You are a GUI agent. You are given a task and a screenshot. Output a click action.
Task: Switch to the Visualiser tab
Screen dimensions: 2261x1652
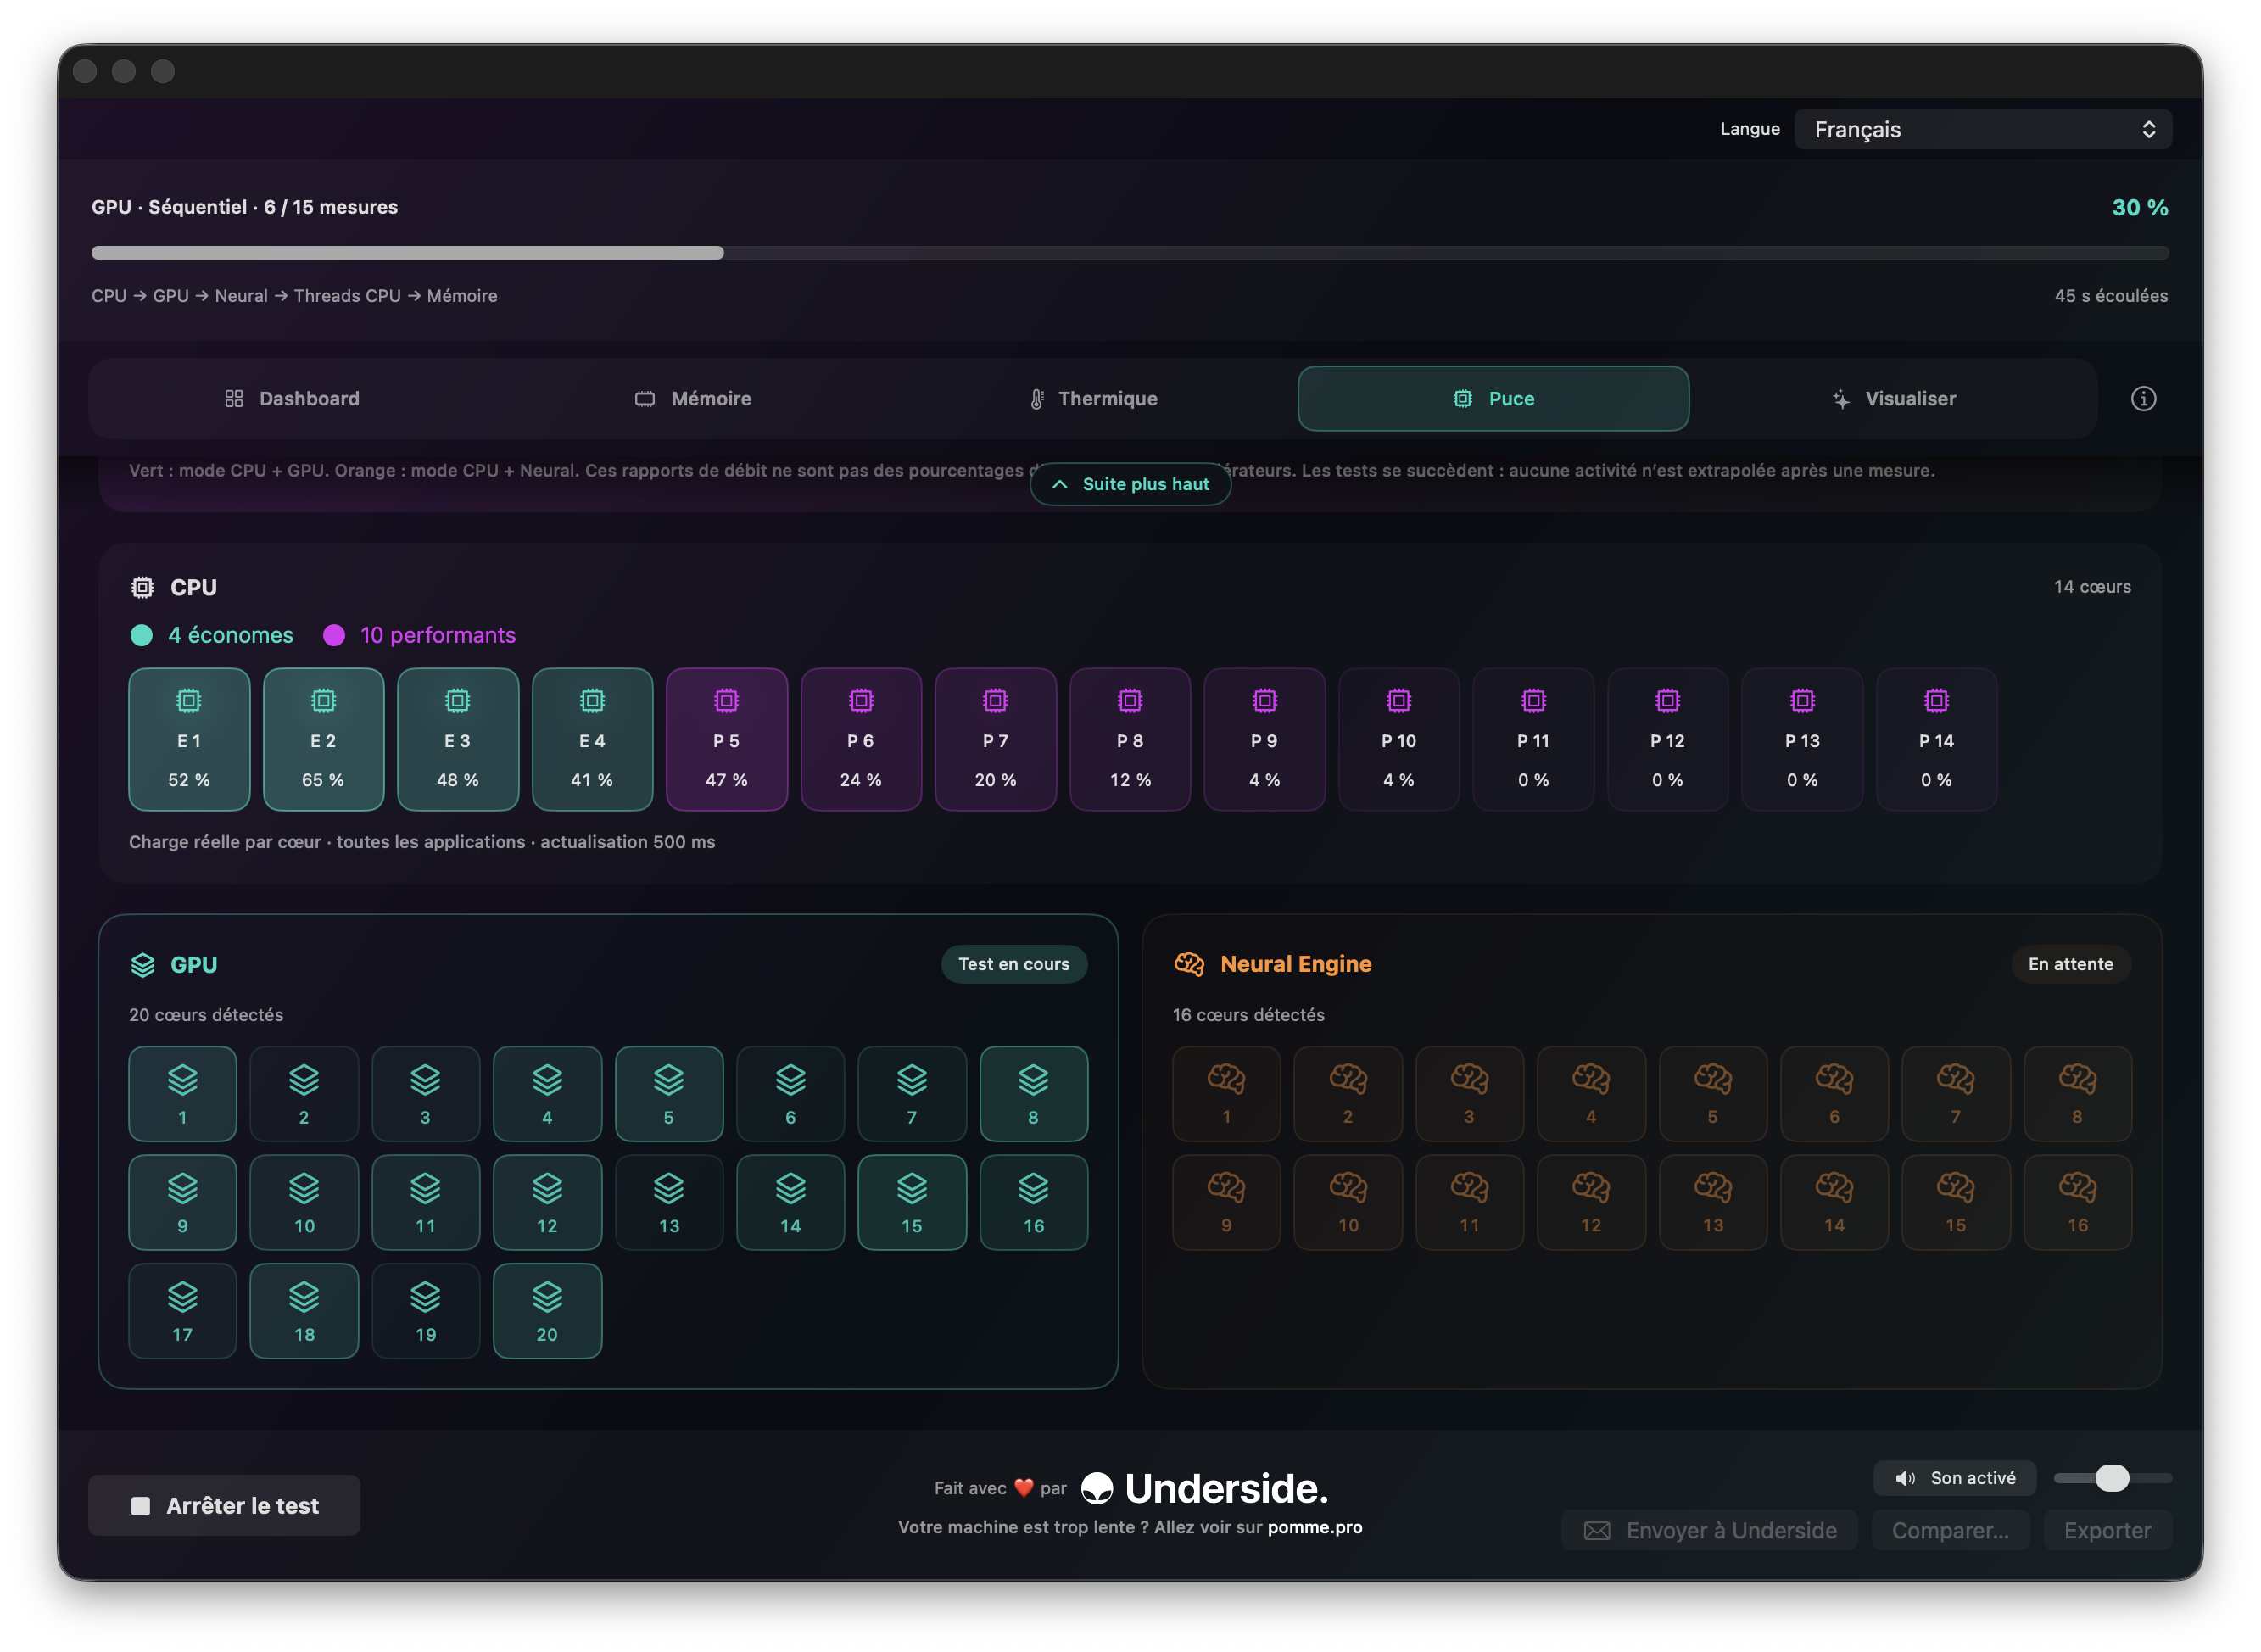(x=1893, y=399)
